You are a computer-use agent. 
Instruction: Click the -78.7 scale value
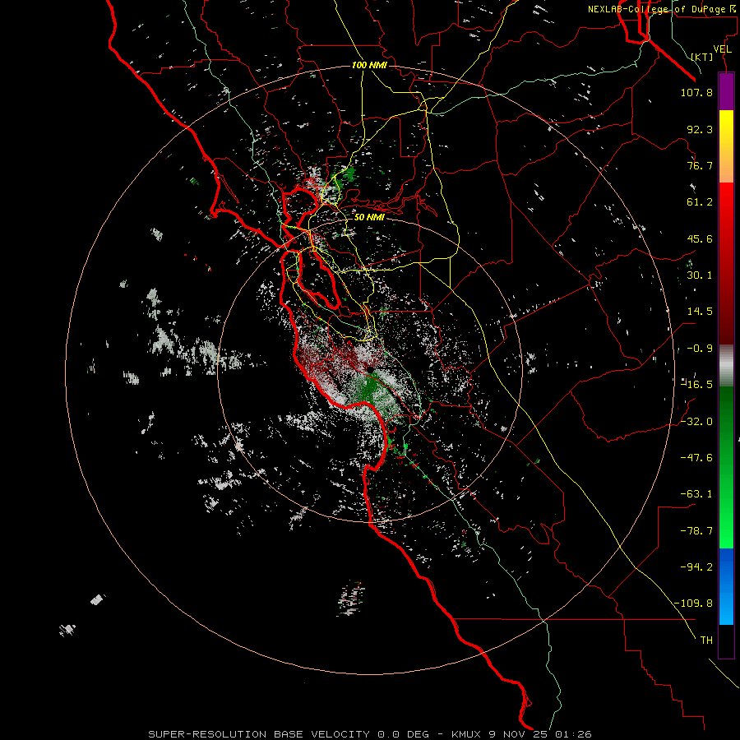pos(696,531)
